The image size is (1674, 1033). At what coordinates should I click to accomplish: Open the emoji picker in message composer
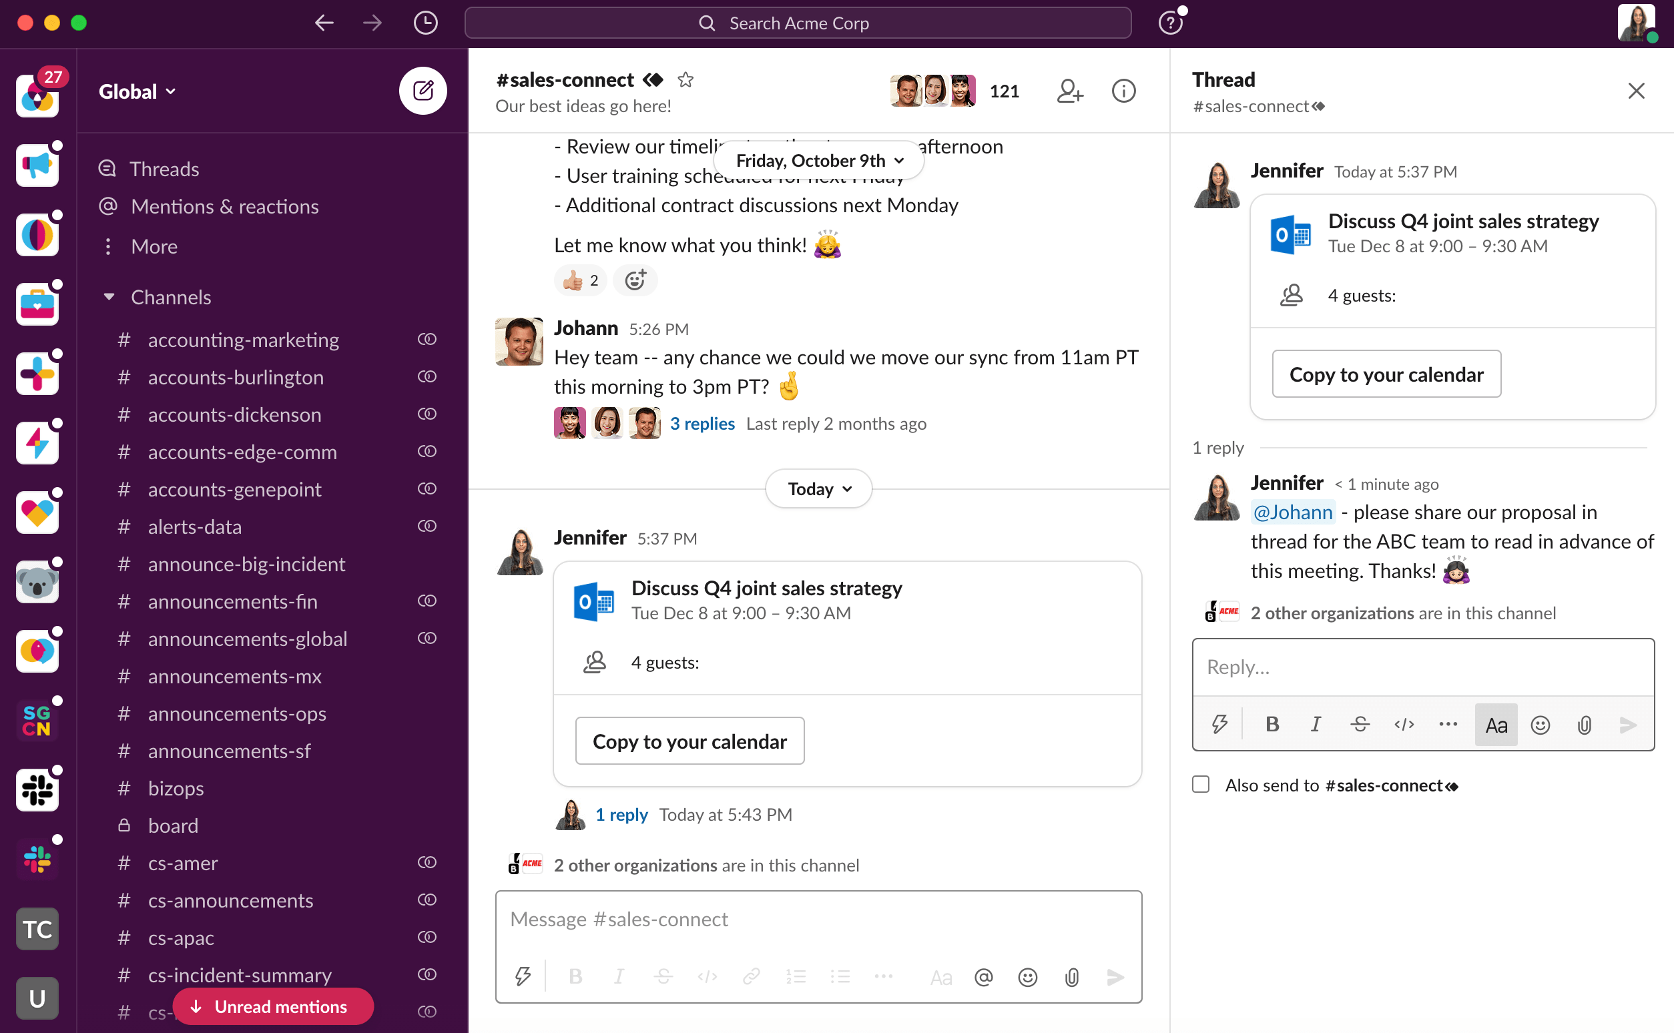click(x=1027, y=977)
